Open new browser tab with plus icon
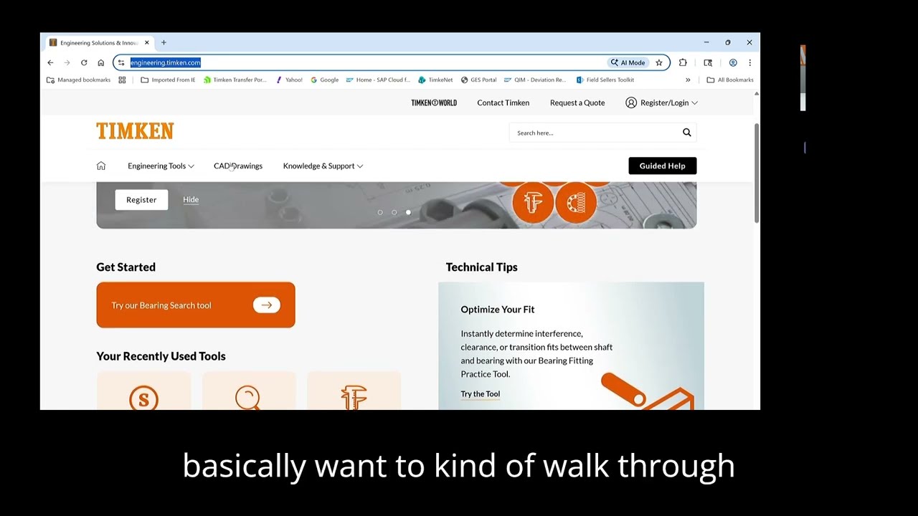The width and height of the screenshot is (918, 516). coord(164,42)
